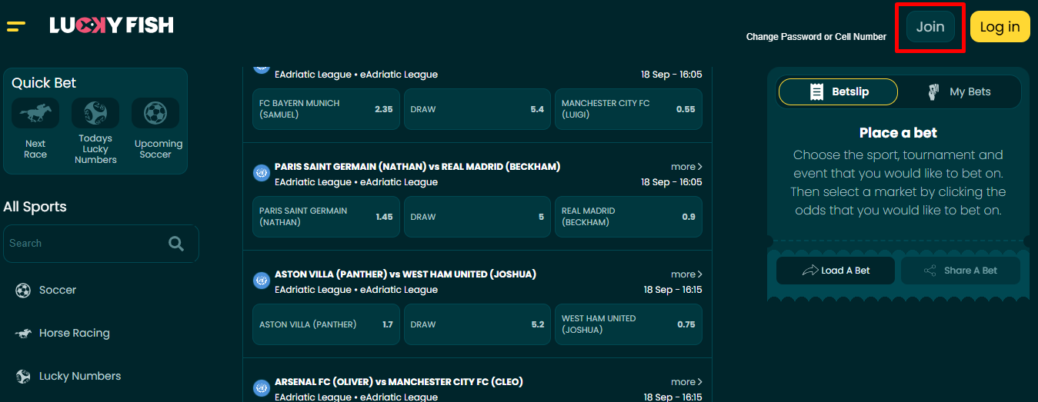This screenshot has width=1038, height=402.
Task: Select Draw odds 5.2 for Aston Villa match
Action: click(x=477, y=324)
